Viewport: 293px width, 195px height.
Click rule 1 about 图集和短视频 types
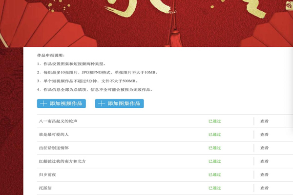(71, 64)
